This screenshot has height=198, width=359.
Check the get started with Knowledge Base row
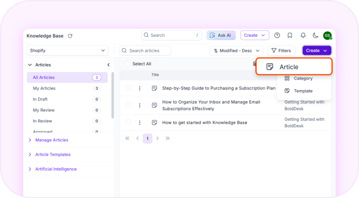click(128, 122)
